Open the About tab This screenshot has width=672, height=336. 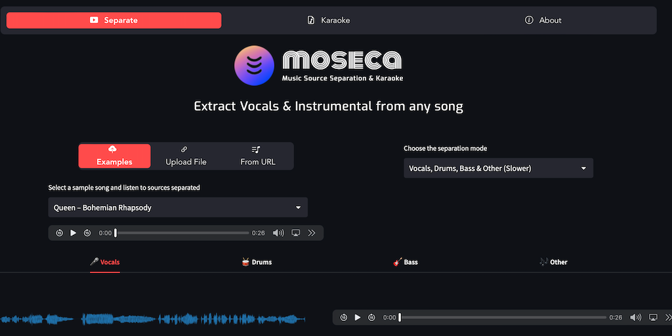click(x=543, y=20)
